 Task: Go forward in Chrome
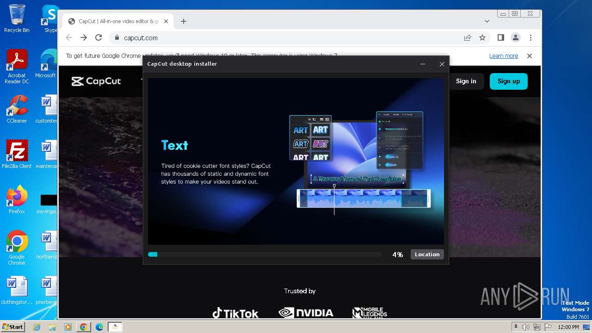84,37
